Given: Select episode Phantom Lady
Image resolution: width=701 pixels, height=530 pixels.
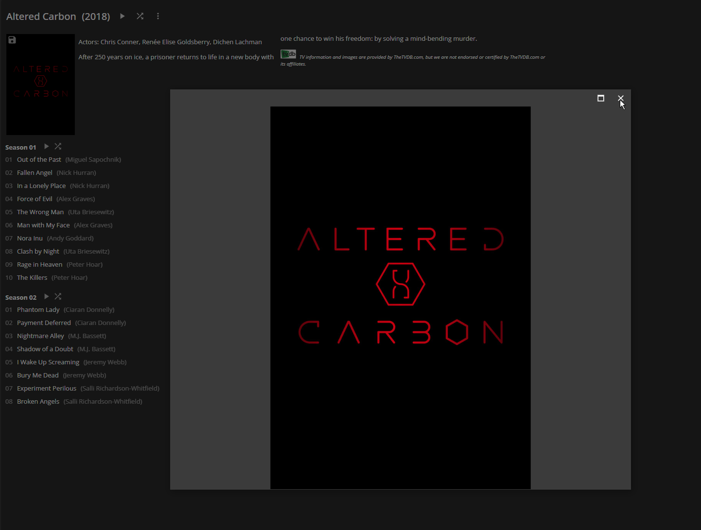Looking at the screenshot, I should click(38, 309).
